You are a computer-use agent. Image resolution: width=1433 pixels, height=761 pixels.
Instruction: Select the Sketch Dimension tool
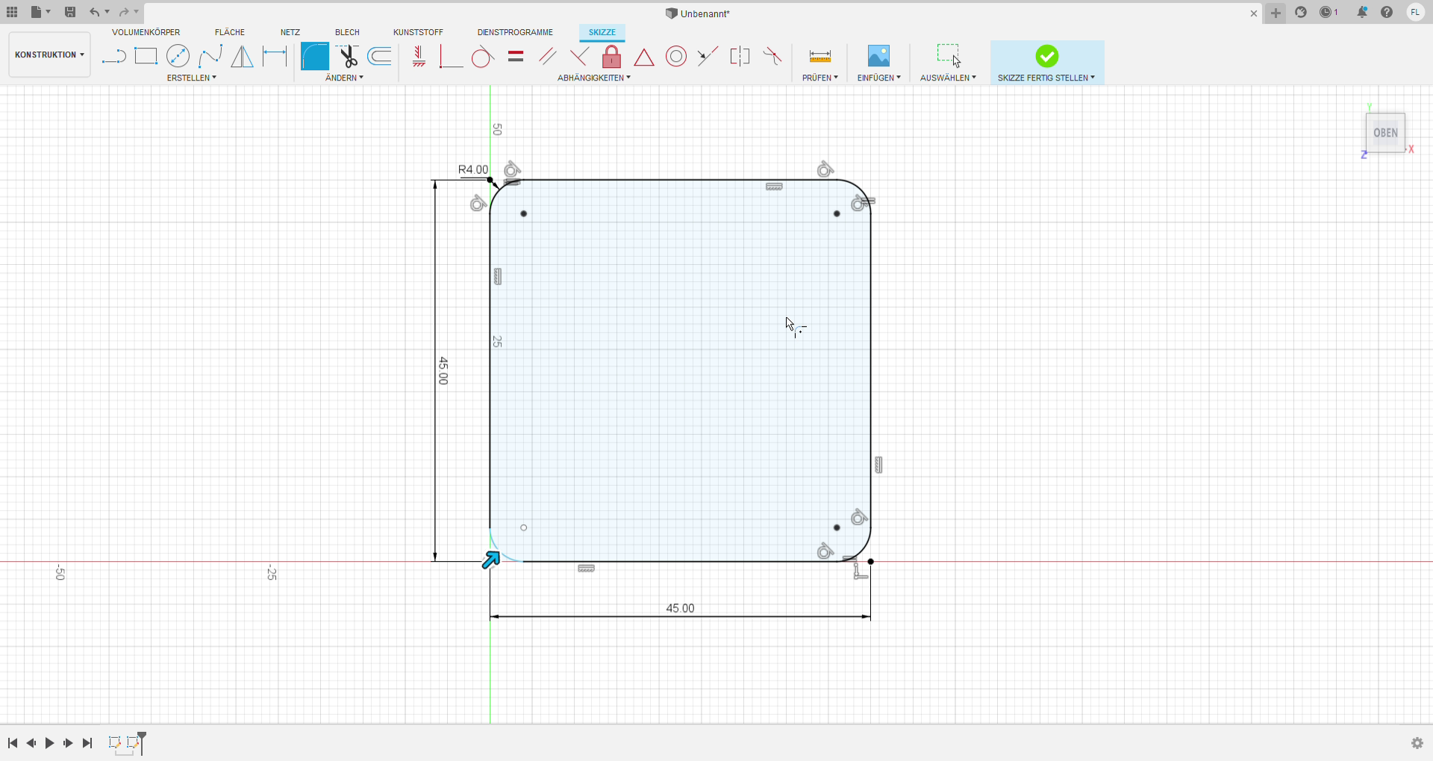click(275, 57)
